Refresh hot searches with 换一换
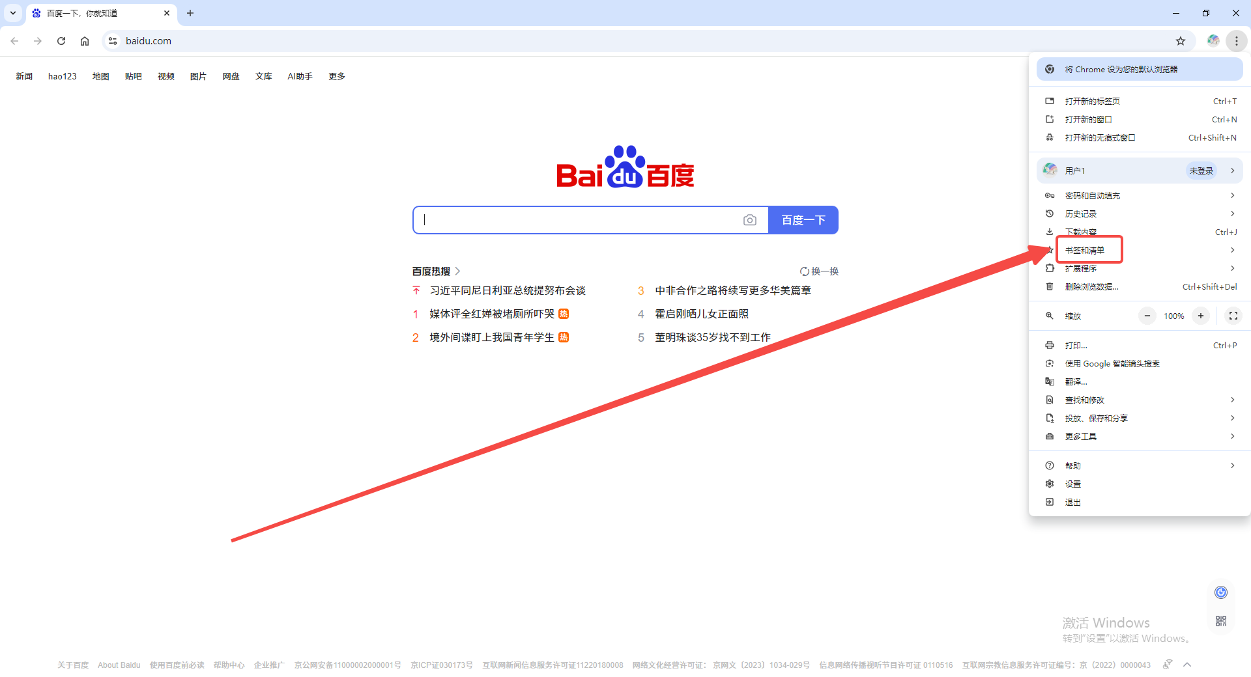Screen dimensions: 1251x677 (820, 271)
